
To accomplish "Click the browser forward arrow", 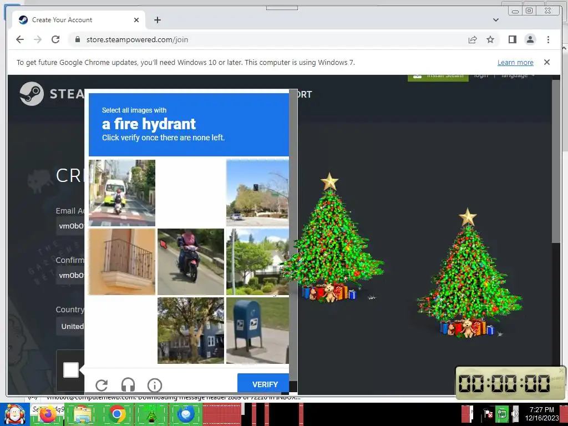I will 38,39.
